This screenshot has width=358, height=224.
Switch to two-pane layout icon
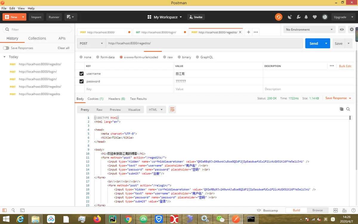336,210
